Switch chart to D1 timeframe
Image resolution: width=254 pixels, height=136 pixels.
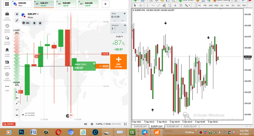point(233,5)
